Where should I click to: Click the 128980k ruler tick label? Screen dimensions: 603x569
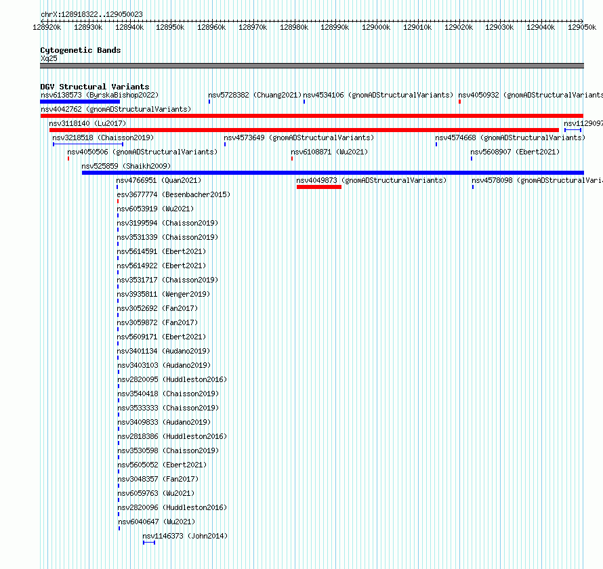point(294,27)
